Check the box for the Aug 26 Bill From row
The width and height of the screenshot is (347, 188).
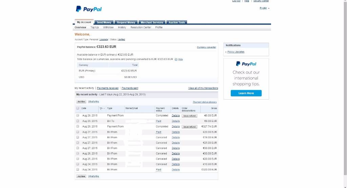tap(78, 153)
